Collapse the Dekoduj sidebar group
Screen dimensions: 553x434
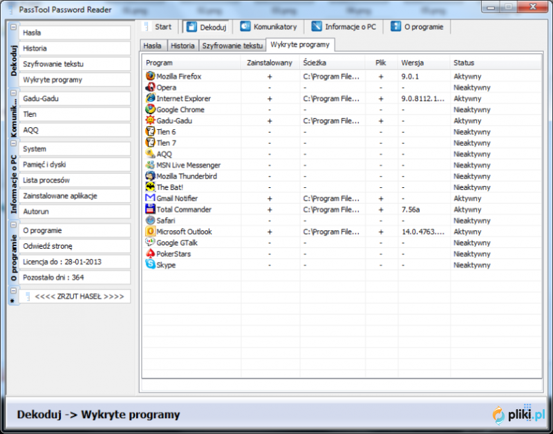pyautogui.click(x=13, y=27)
